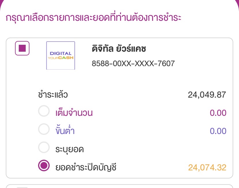Uncheck the Digital YourCash account checkbox
This screenshot has width=239, height=188.
(x=22, y=48)
